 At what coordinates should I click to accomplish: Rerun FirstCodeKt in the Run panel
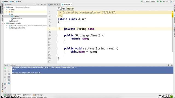point(5,68)
